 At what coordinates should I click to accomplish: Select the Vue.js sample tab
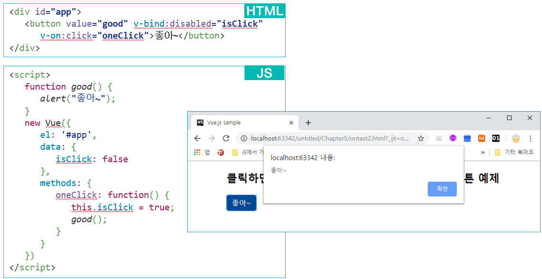[x=244, y=123]
